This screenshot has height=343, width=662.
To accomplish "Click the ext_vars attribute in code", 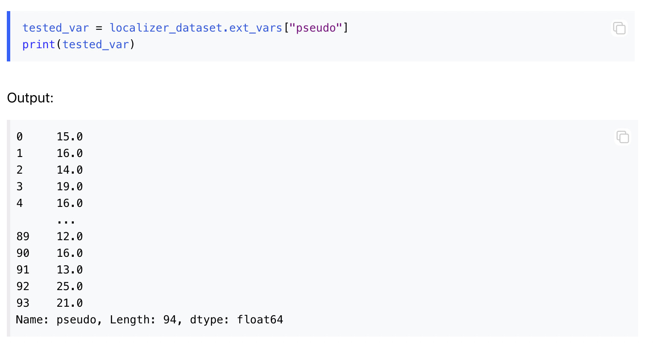I will pyautogui.click(x=256, y=28).
